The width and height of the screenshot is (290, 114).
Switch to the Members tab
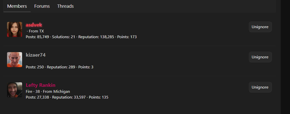pos(17,6)
